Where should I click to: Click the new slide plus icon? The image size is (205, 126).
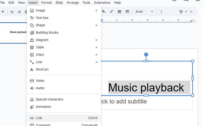[x=3, y=11]
